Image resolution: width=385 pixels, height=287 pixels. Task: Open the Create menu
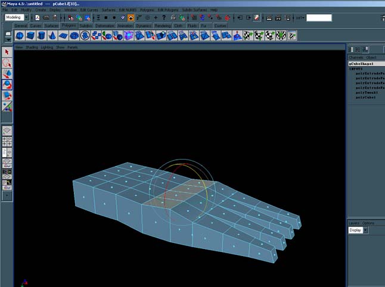tap(41, 10)
